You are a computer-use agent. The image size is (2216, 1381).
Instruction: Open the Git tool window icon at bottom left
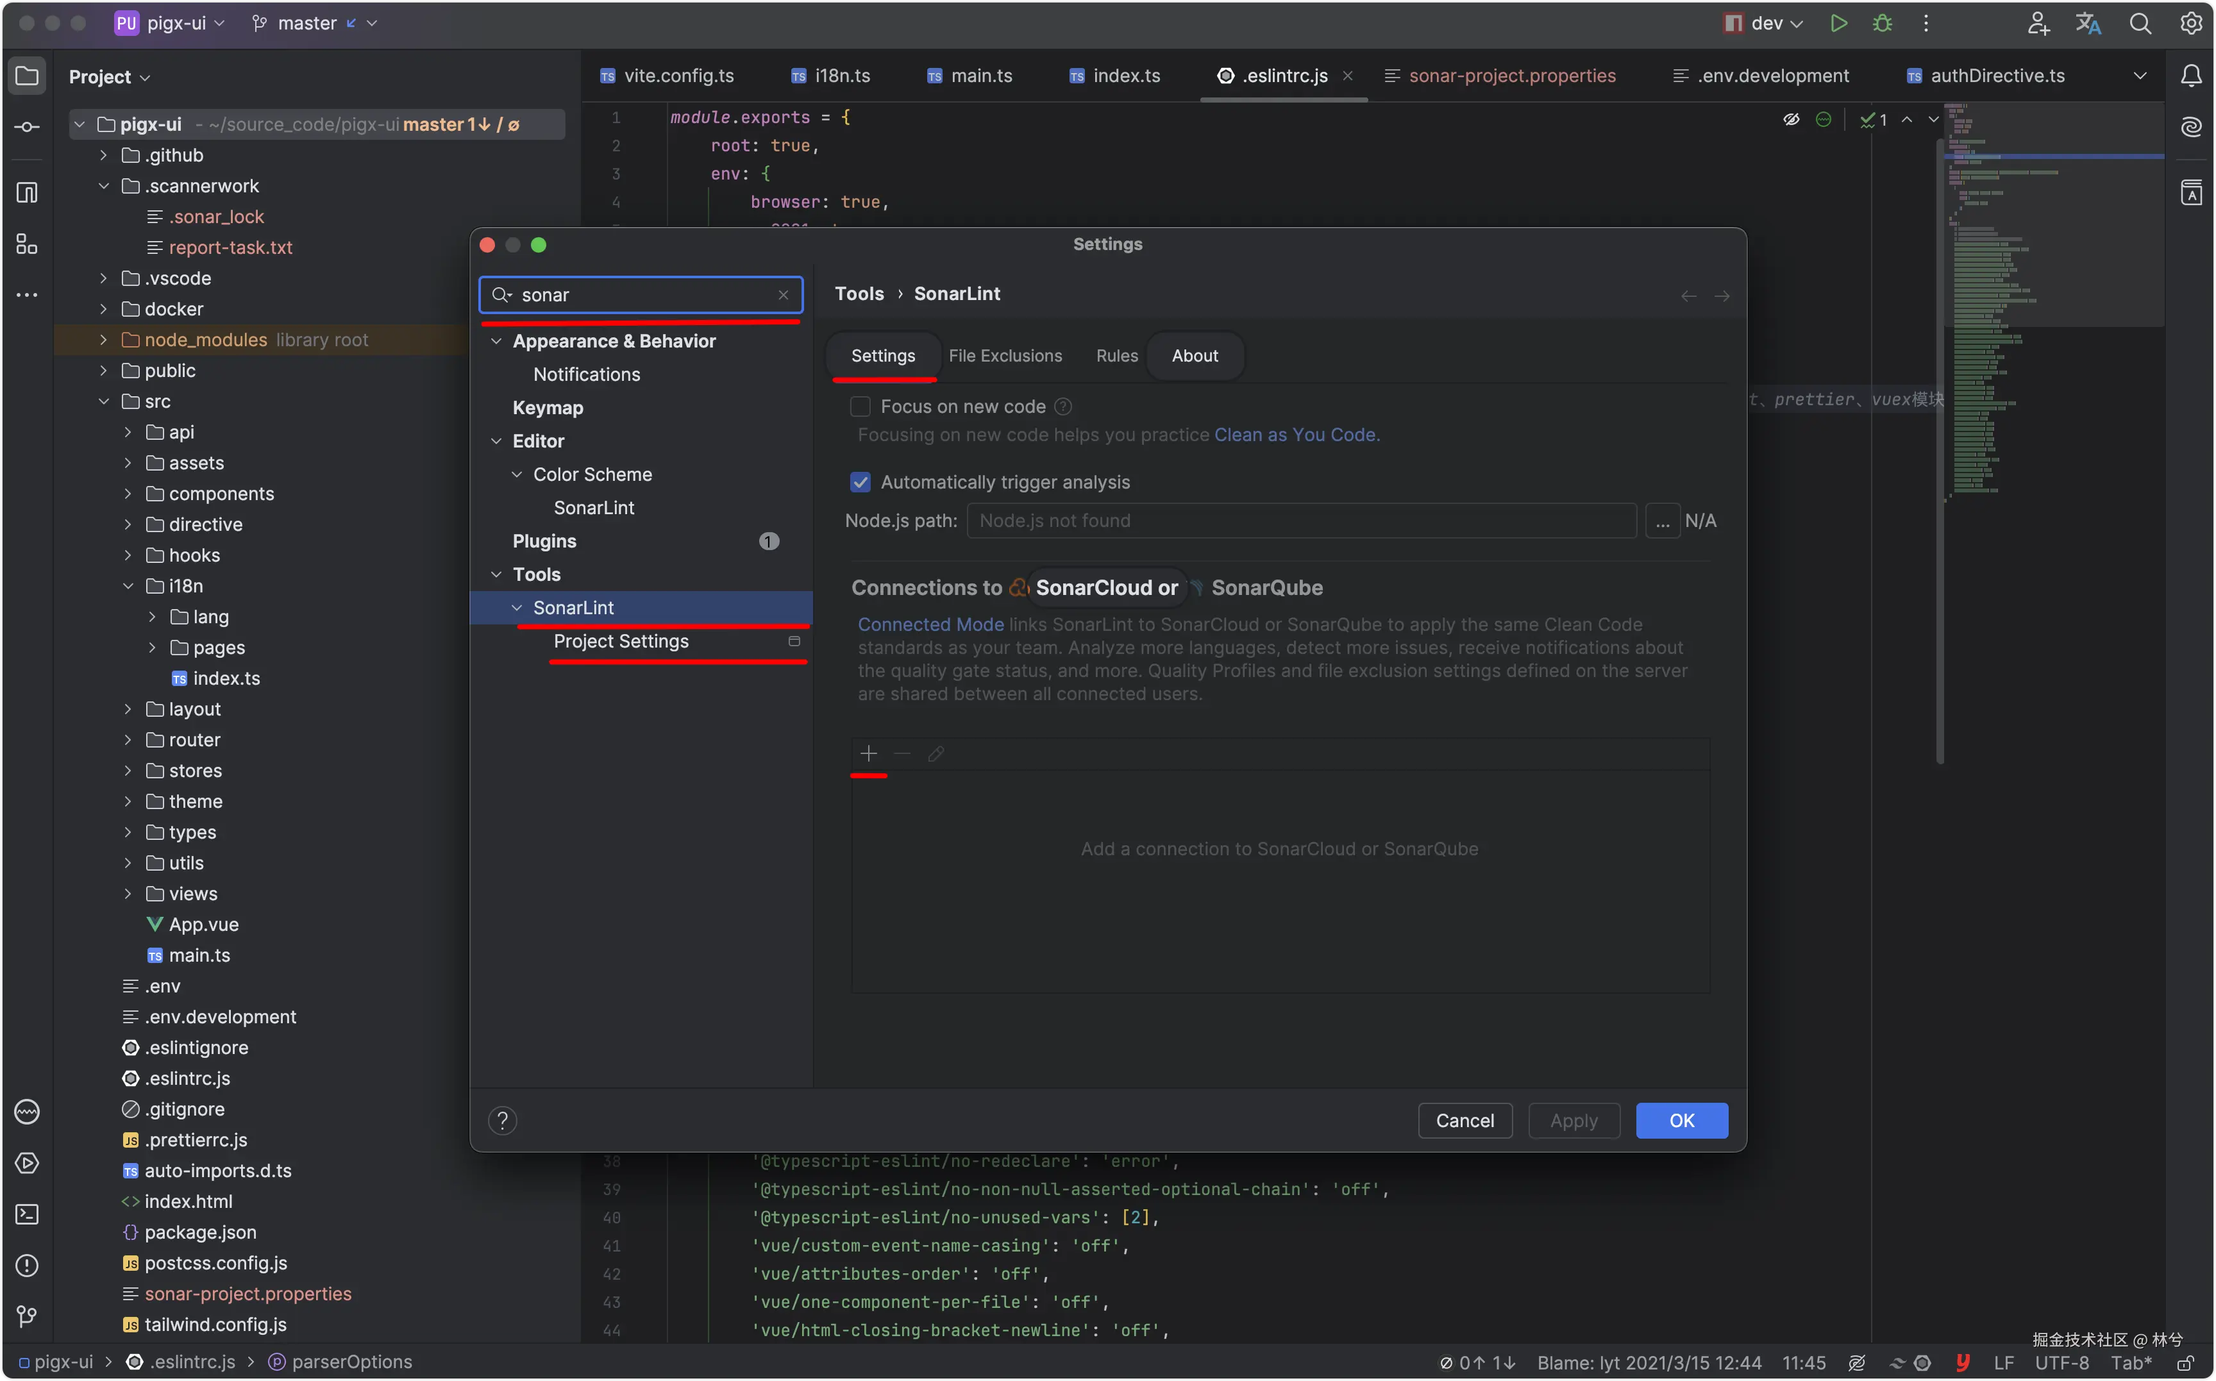(x=26, y=1316)
